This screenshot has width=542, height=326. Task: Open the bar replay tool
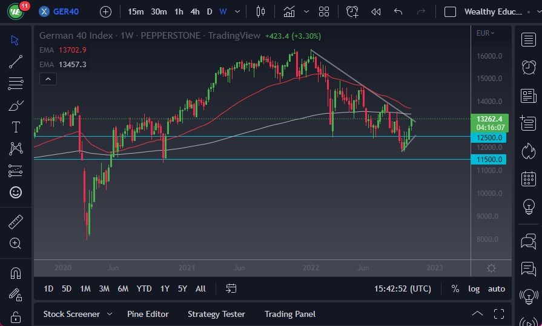pos(376,11)
